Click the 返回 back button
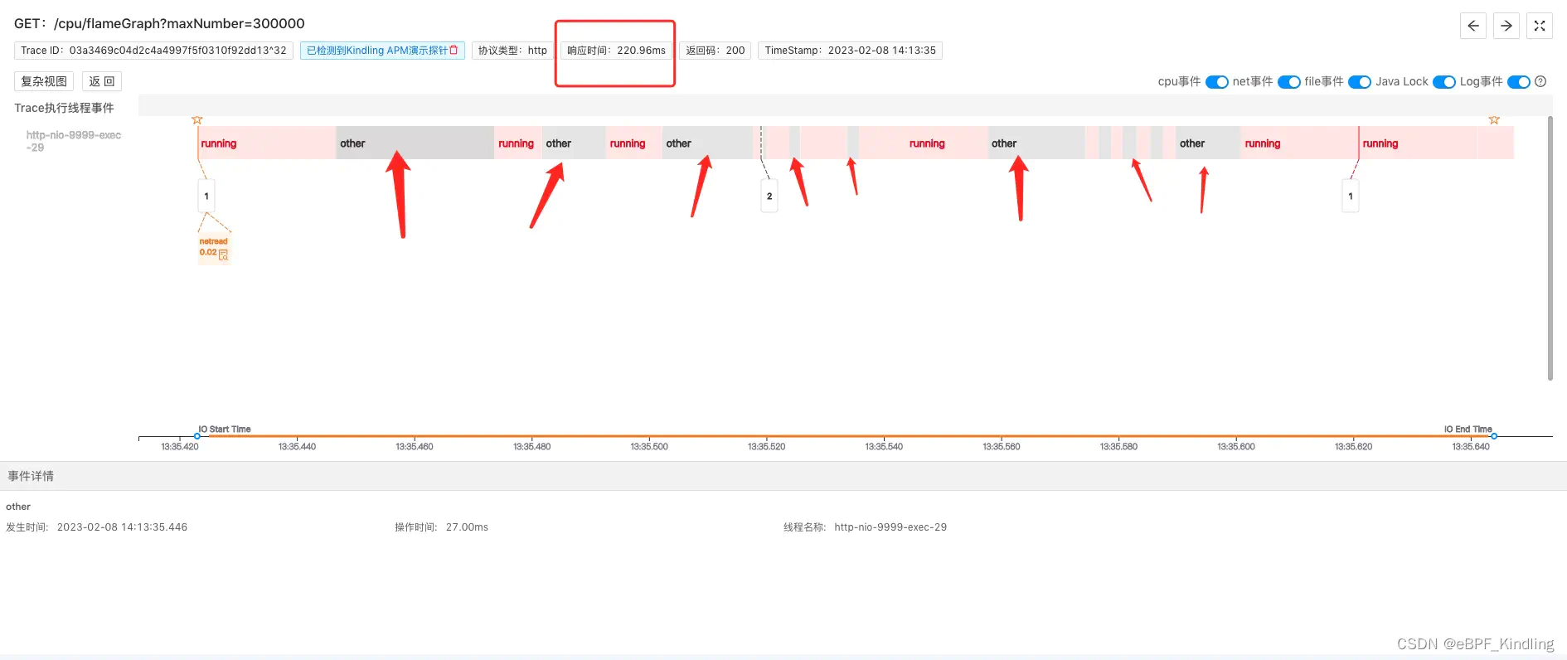Image resolution: width=1567 pixels, height=660 pixels. 102,81
